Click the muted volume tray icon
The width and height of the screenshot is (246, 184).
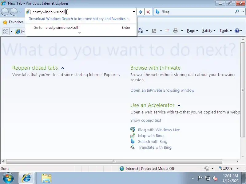pyautogui.click(x=215, y=178)
